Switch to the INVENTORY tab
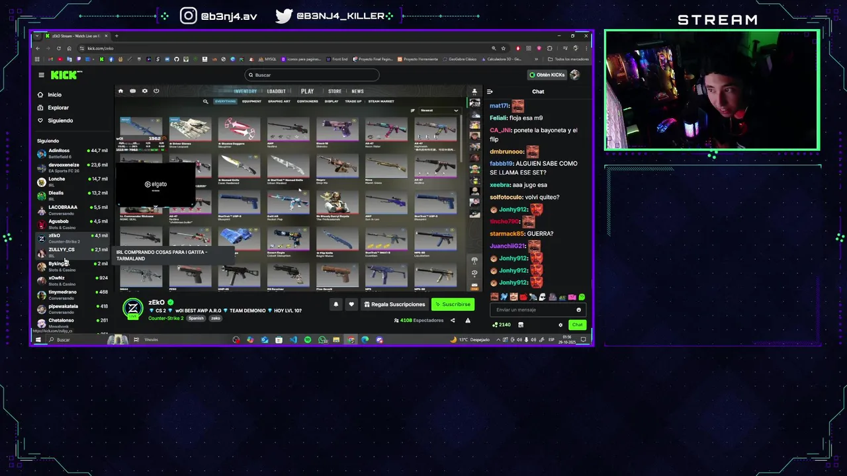The height and width of the screenshot is (476, 847). point(245,91)
